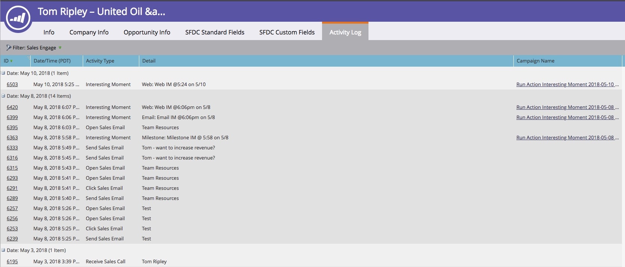625x267 pixels.
Task: Select 'Click Sales Email' in row 6291
Action: [x=104, y=188]
